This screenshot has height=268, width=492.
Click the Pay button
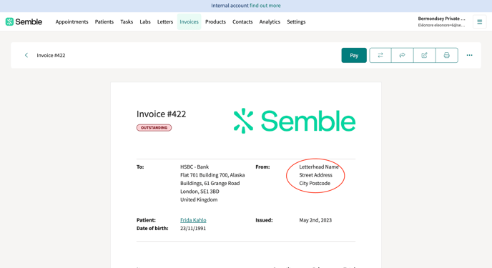click(354, 55)
